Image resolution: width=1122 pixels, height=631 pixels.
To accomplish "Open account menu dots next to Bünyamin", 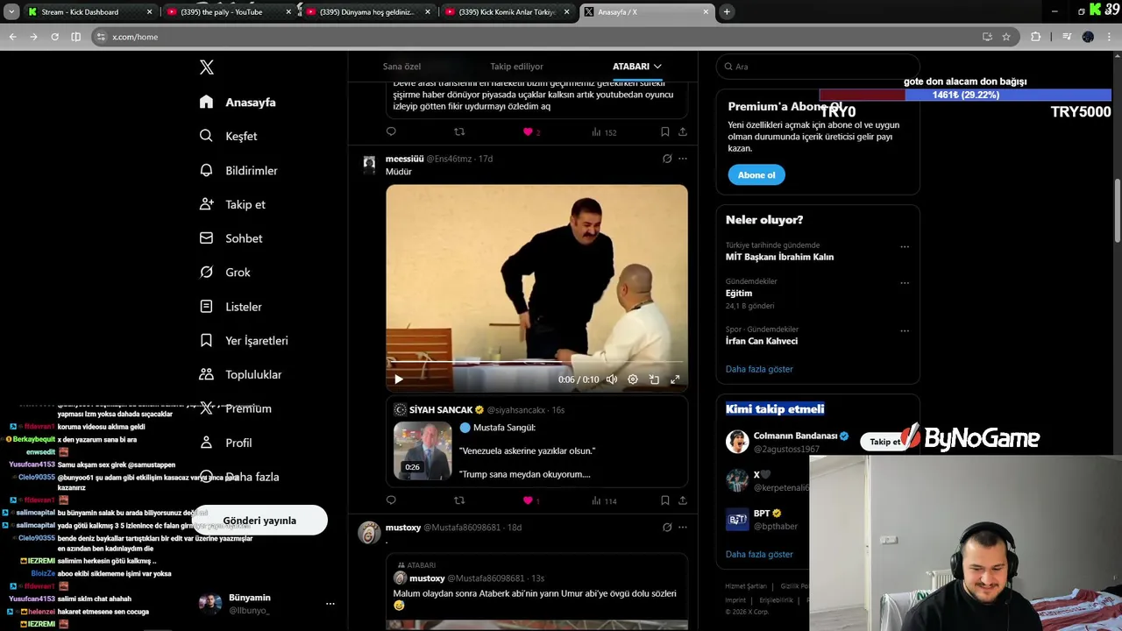I will click(x=330, y=604).
